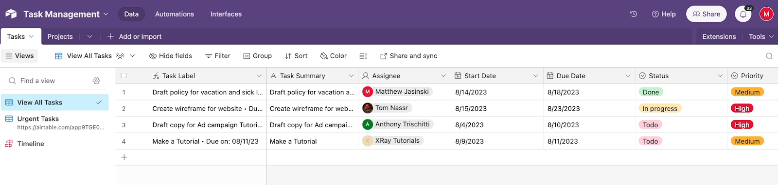Open view settings gear icon
Viewport: 778px width, 185px height.
click(x=96, y=81)
